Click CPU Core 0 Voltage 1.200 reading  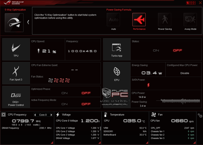coord(90,121)
